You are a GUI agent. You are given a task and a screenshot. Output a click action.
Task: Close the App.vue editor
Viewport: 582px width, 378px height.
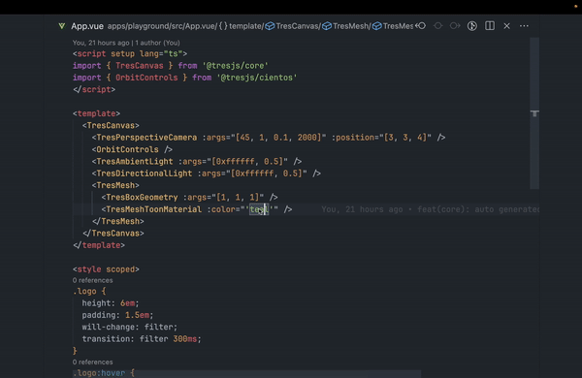[506, 26]
